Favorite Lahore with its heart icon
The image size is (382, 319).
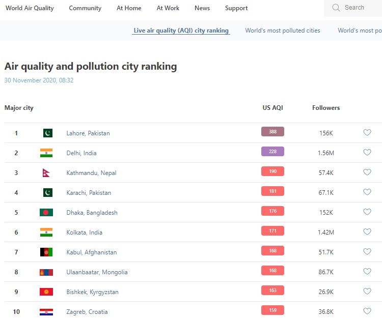point(367,133)
